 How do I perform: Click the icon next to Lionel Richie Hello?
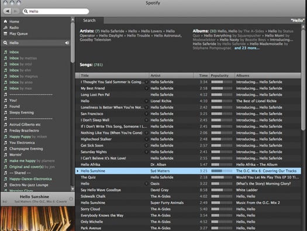coord(146,101)
